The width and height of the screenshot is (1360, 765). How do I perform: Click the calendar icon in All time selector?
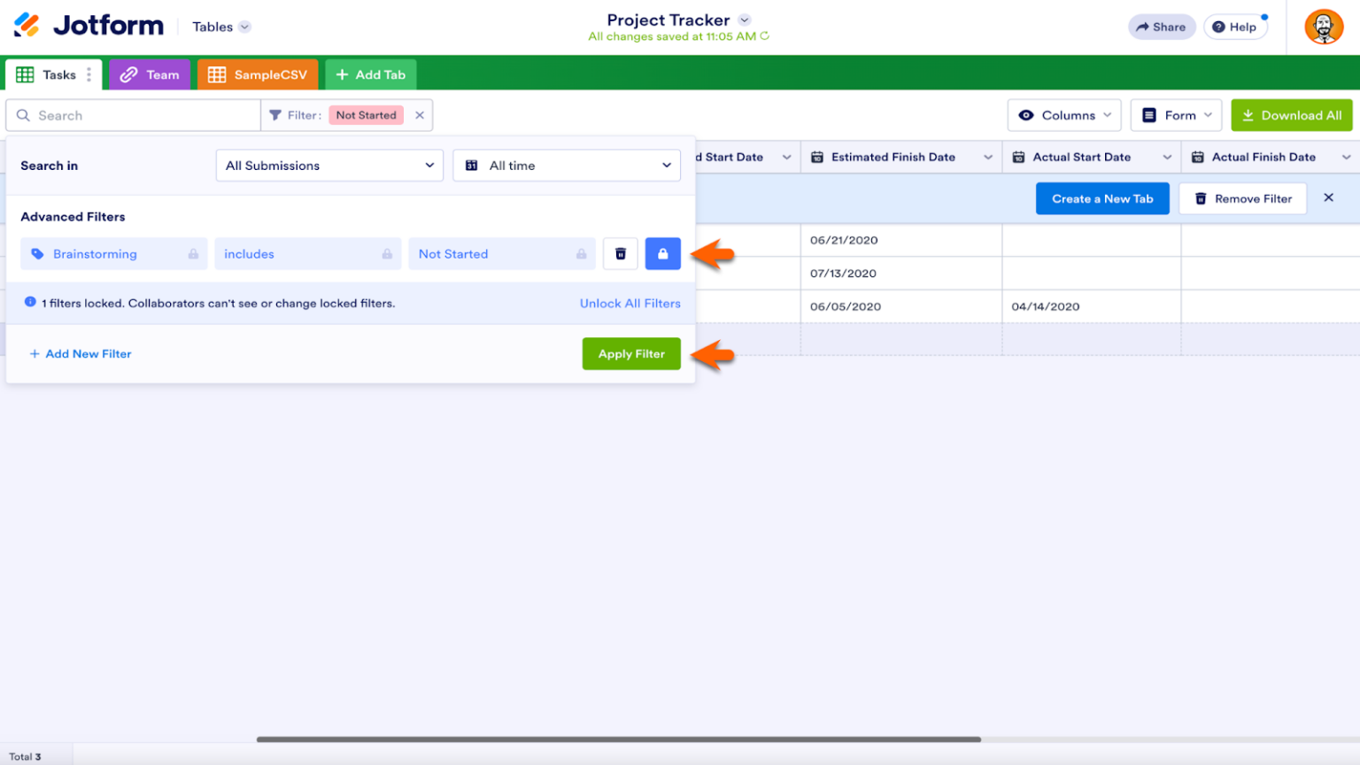tap(471, 165)
